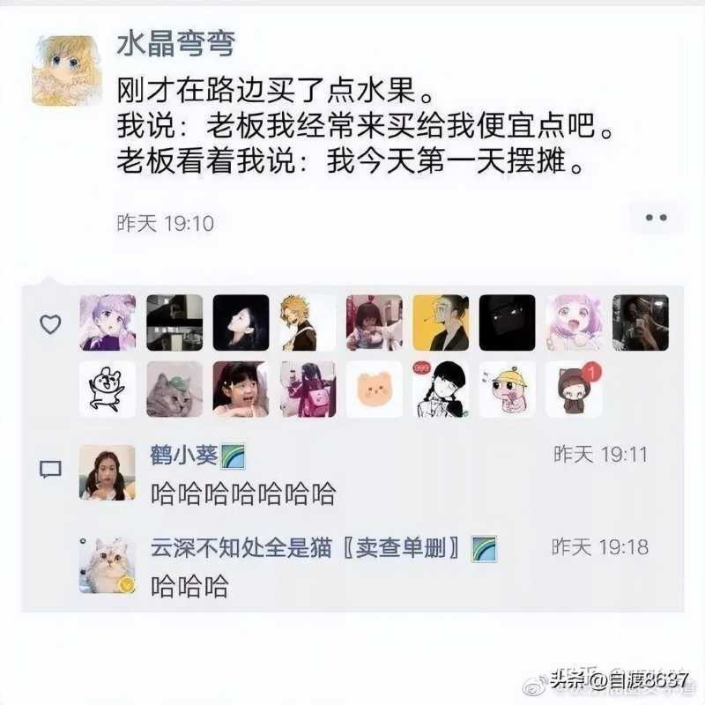Open 水晶弯弯's profile avatar
The height and width of the screenshot is (705, 705).
(67, 70)
